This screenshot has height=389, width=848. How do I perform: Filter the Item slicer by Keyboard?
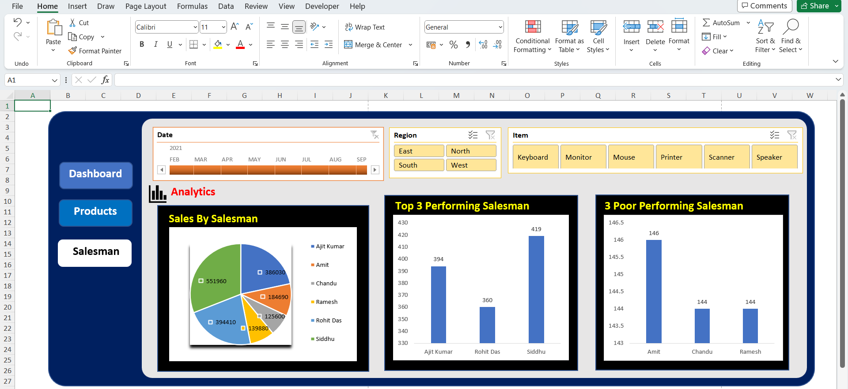click(x=535, y=157)
